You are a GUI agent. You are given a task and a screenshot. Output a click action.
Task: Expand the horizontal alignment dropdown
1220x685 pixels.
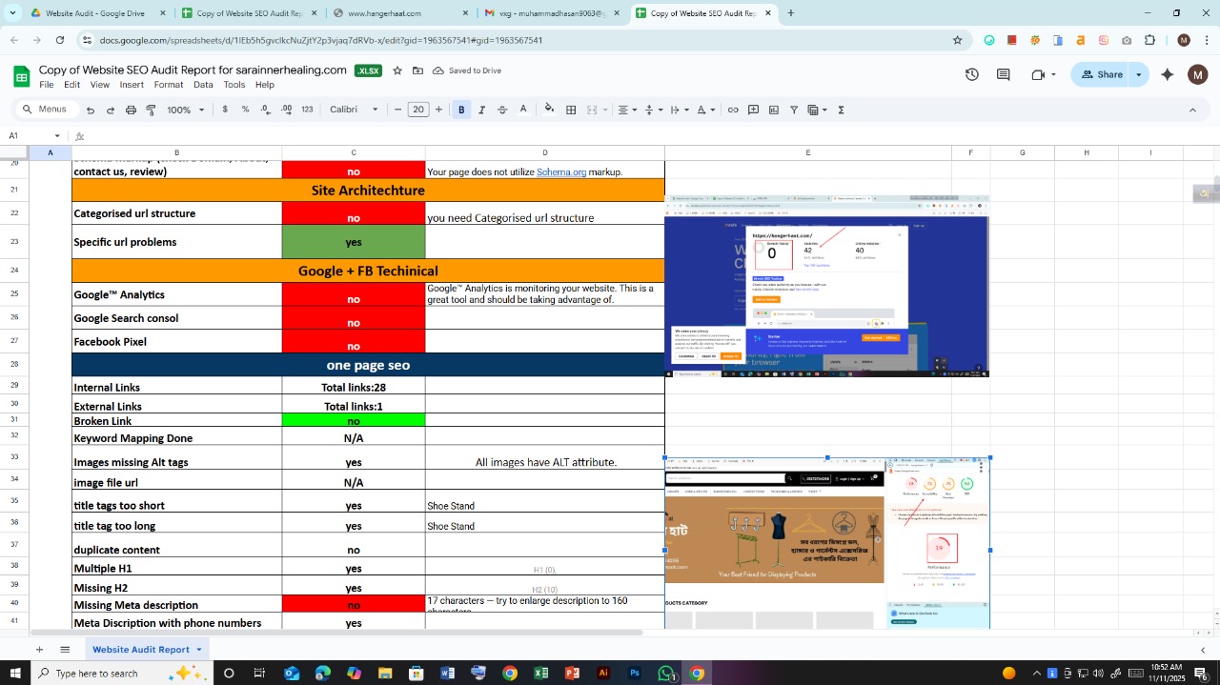coord(635,110)
